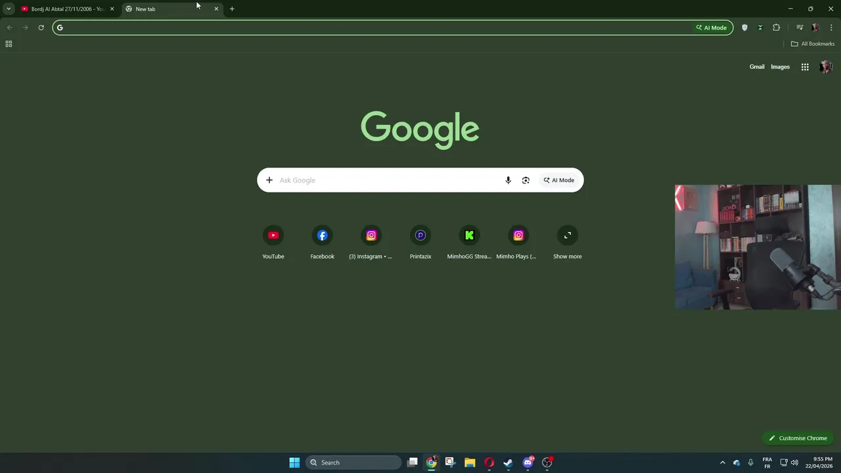Open Task View on the taskbar
841x473 pixels.
(413, 462)
